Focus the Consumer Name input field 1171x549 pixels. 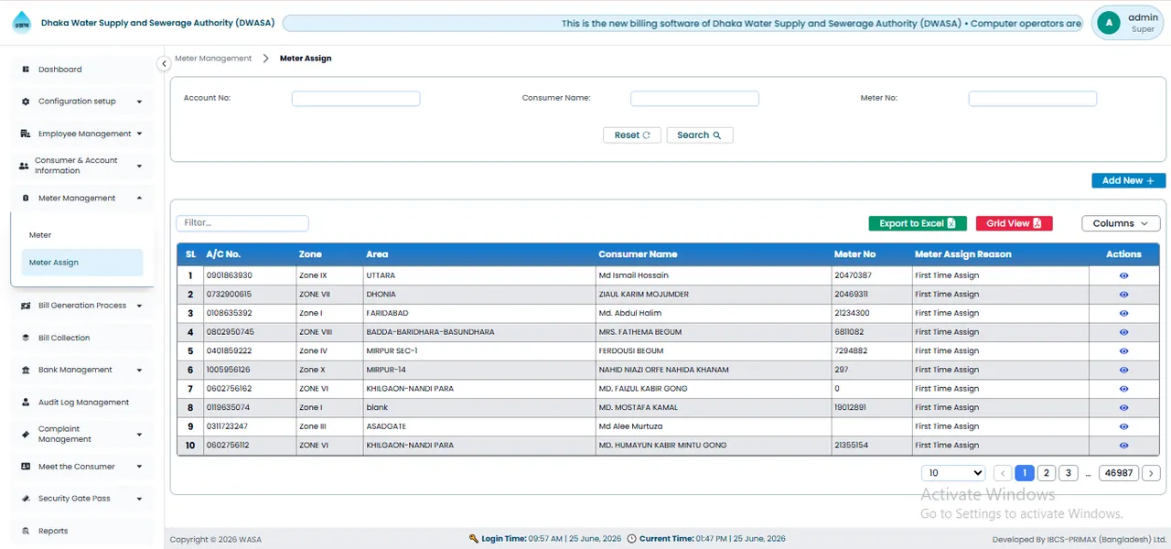tap(694, 99)
